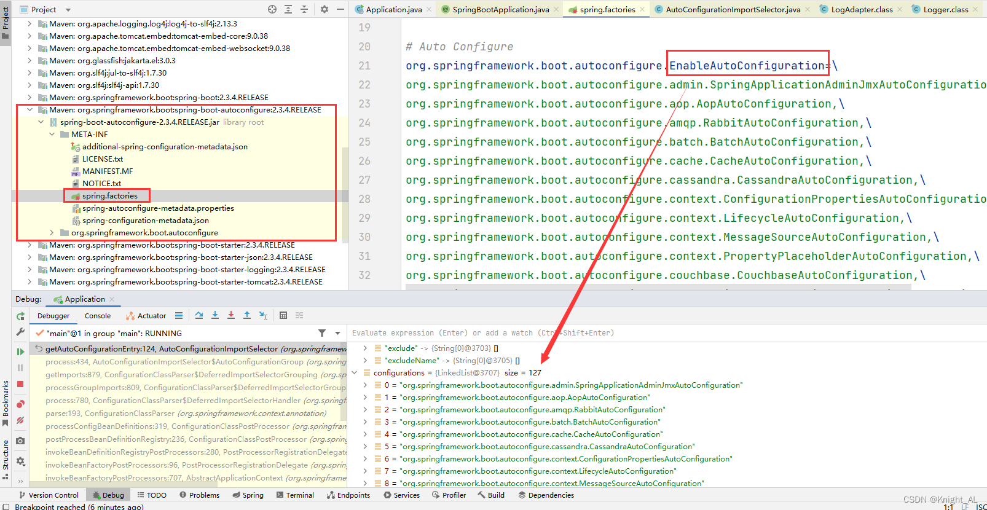Toggle Mute Breakpoints
This screenshot has height=510, width=987.
coord(20,420)
